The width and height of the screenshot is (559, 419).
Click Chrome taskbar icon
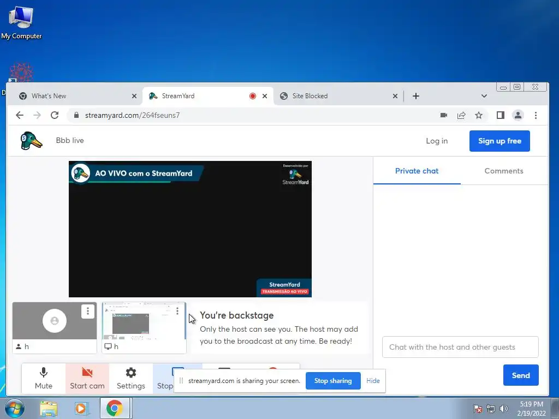point(114,408)
